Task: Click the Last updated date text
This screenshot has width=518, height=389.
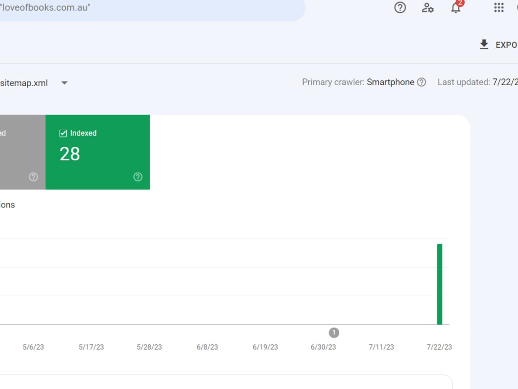Action: [x=505, y=82]
